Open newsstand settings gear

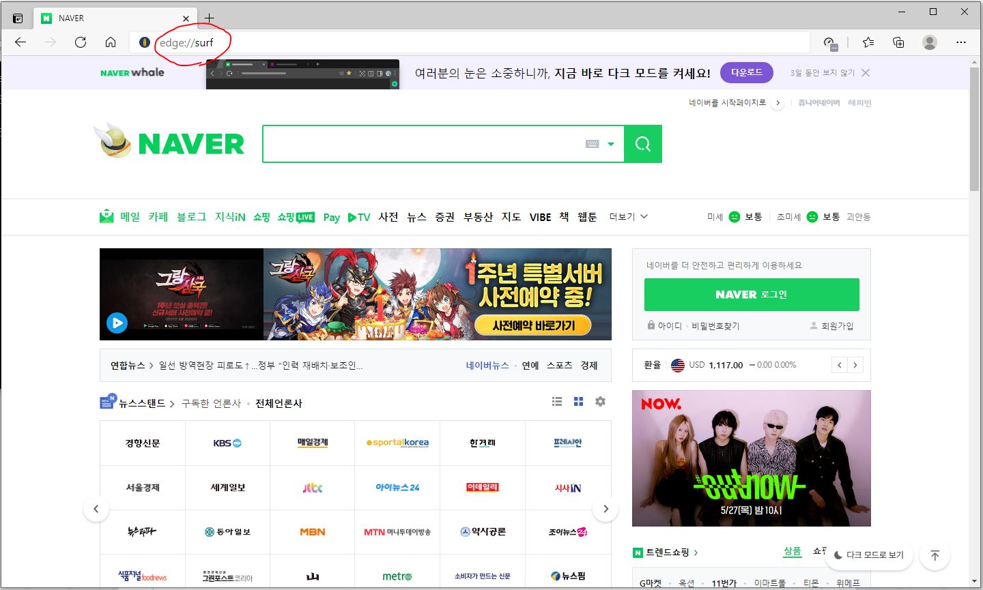click(600, 402)
